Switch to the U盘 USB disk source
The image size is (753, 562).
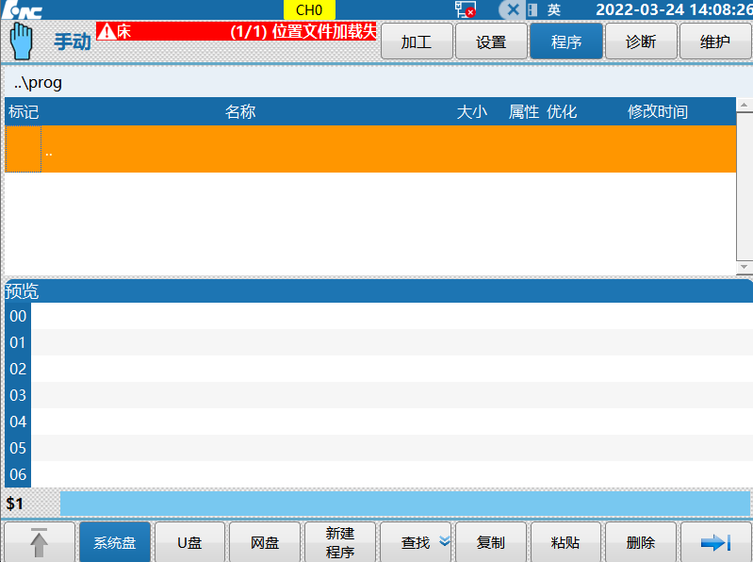[189, 542]
